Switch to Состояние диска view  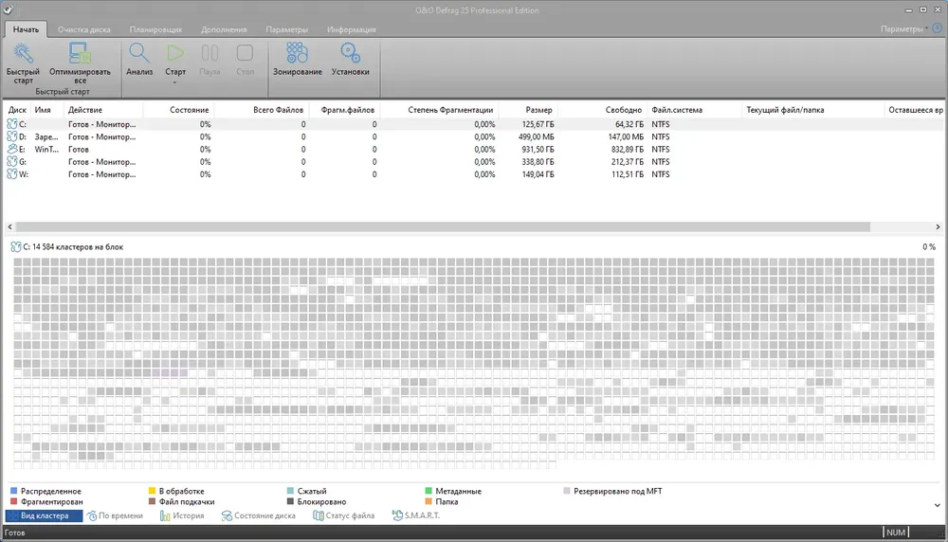point(259,515)
